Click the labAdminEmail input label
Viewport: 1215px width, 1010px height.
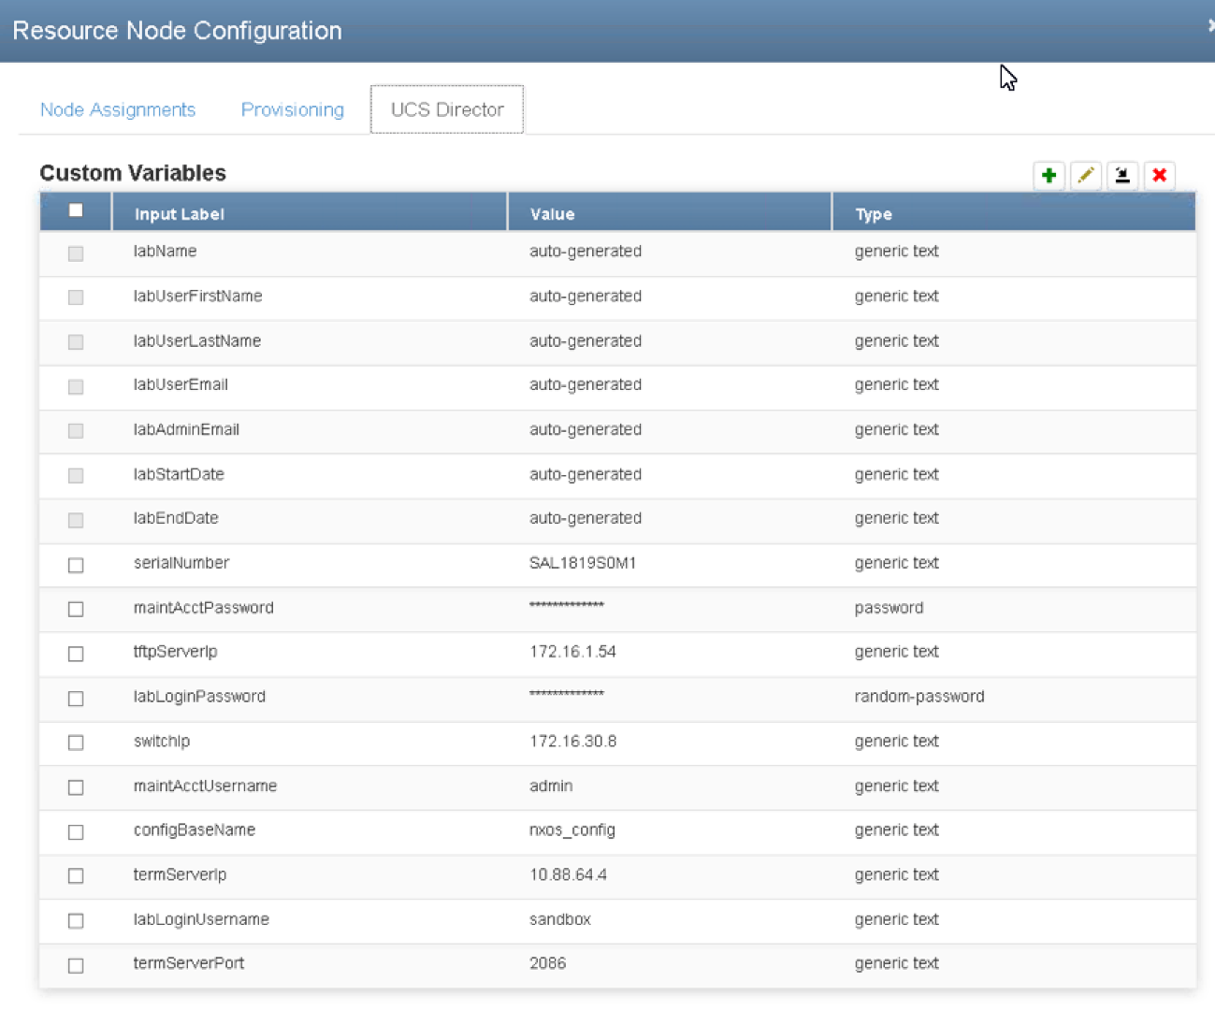[x=186, y=429]
